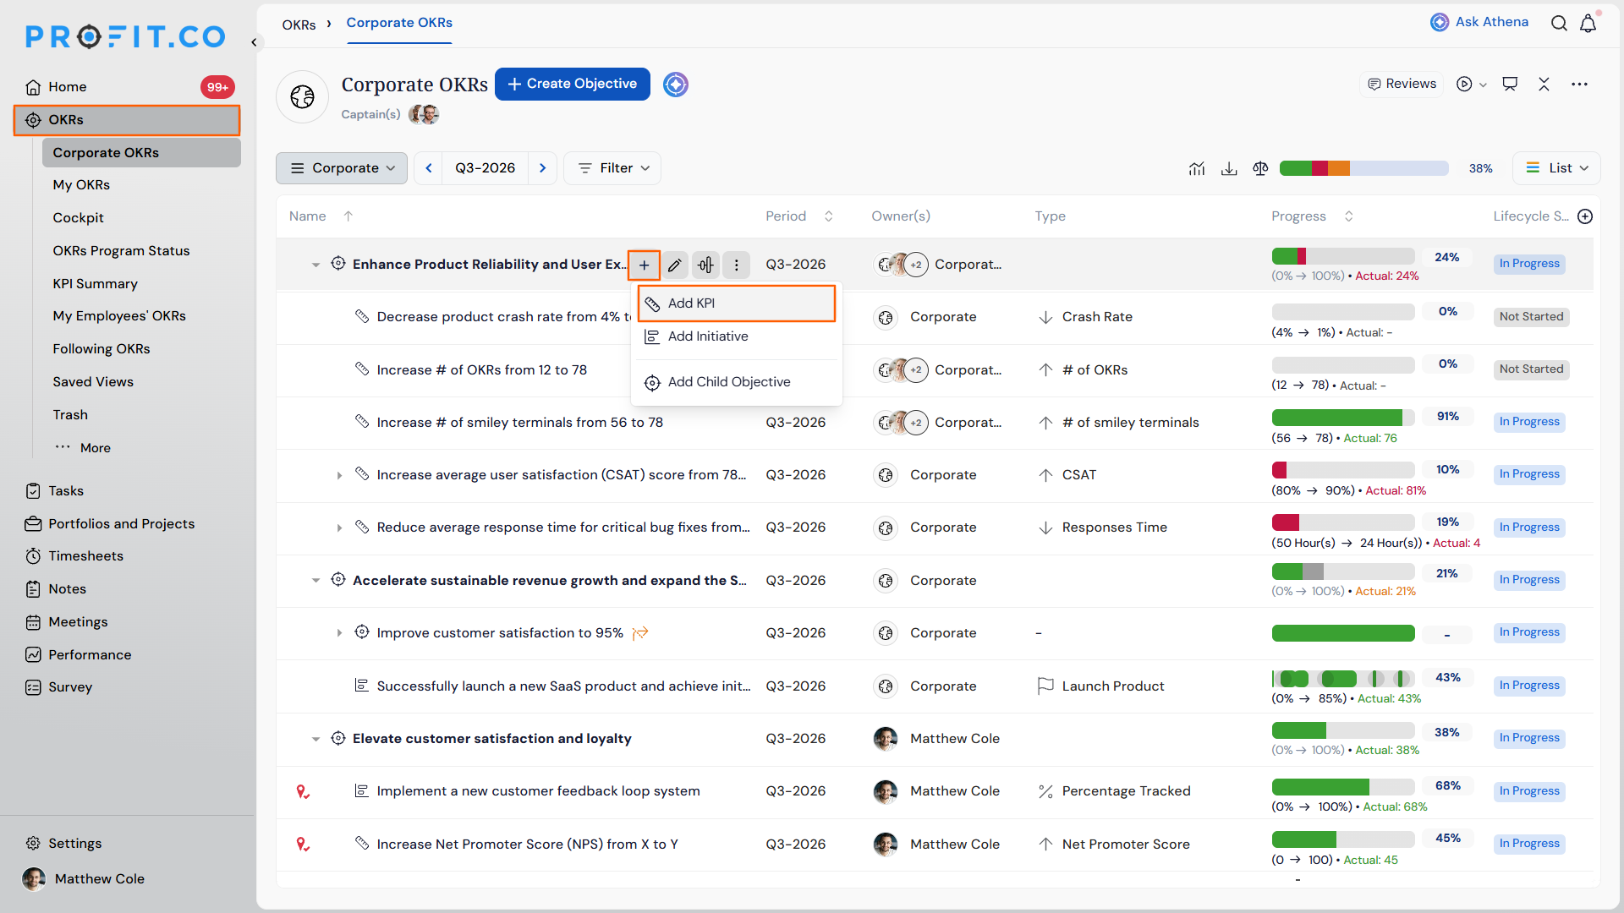Add a column with the plus-circle icon
The image size is (1624, 913).
[x=1585, y=216]
